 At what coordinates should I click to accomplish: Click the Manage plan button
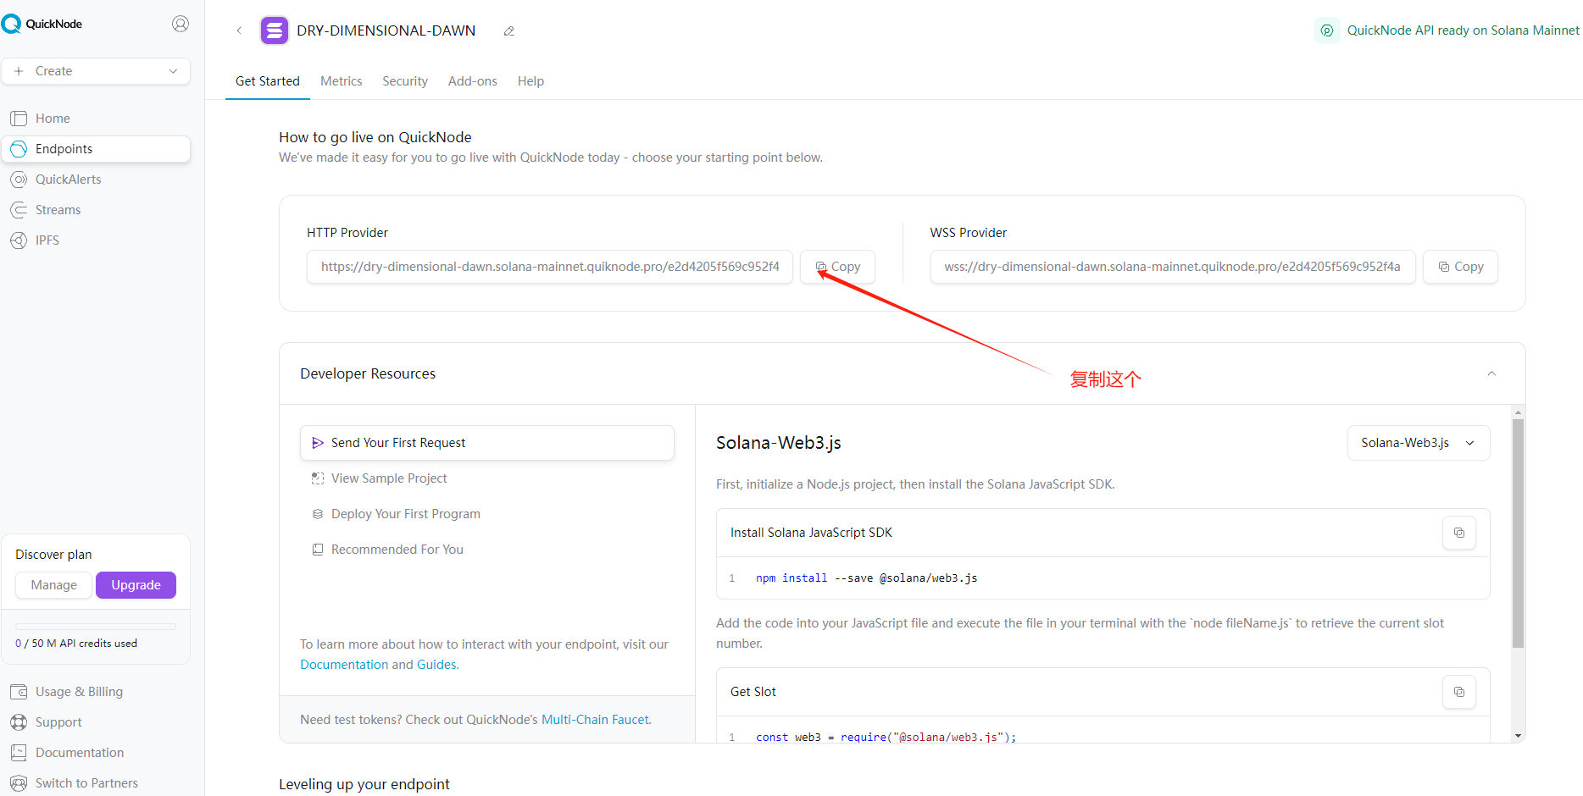[x=53, y=585]
